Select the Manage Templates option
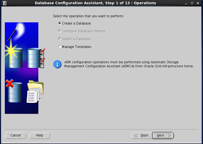This screenshot has width=203, height=144. coord(60,47)
